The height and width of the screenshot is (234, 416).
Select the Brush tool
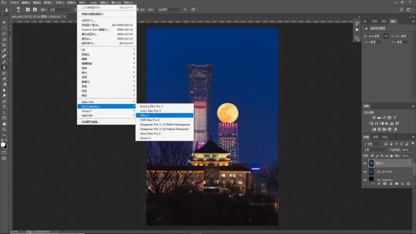click(x=4, y=62)
